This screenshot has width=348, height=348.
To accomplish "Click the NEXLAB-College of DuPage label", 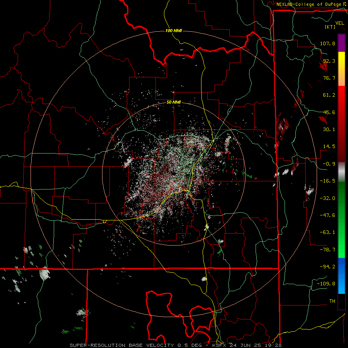I will pyautogui.click(x=309, y=4).
